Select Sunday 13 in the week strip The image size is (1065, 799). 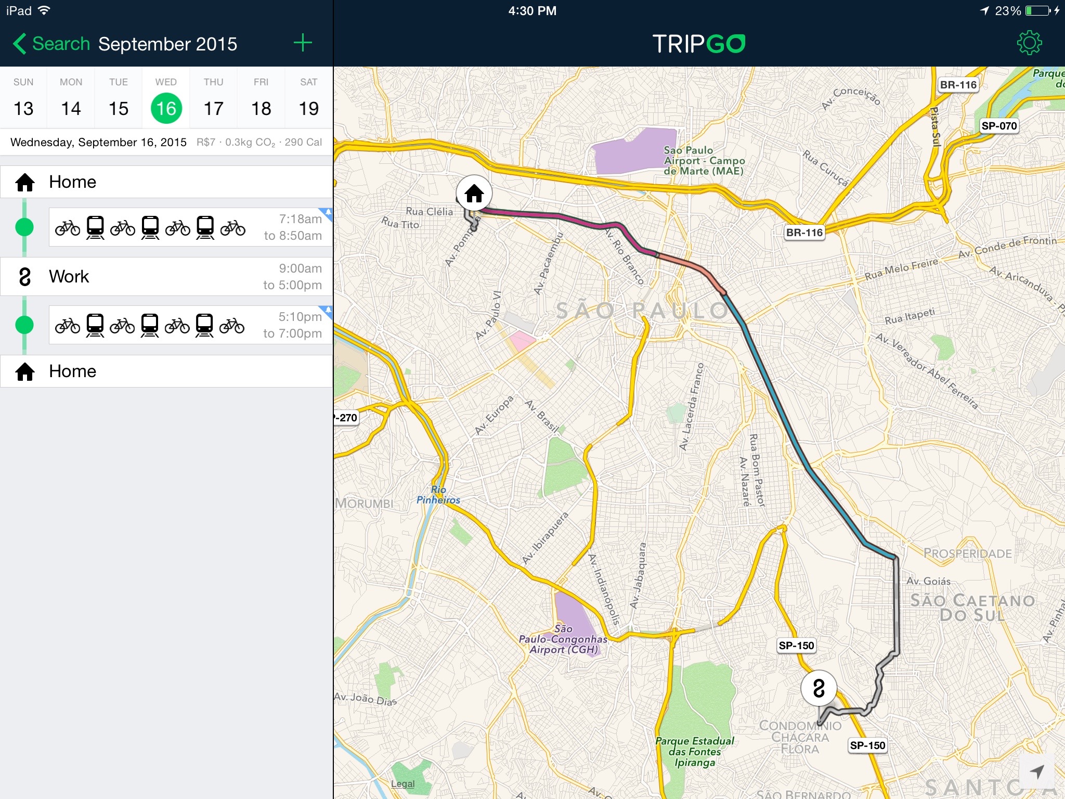(x=23, y=98)
